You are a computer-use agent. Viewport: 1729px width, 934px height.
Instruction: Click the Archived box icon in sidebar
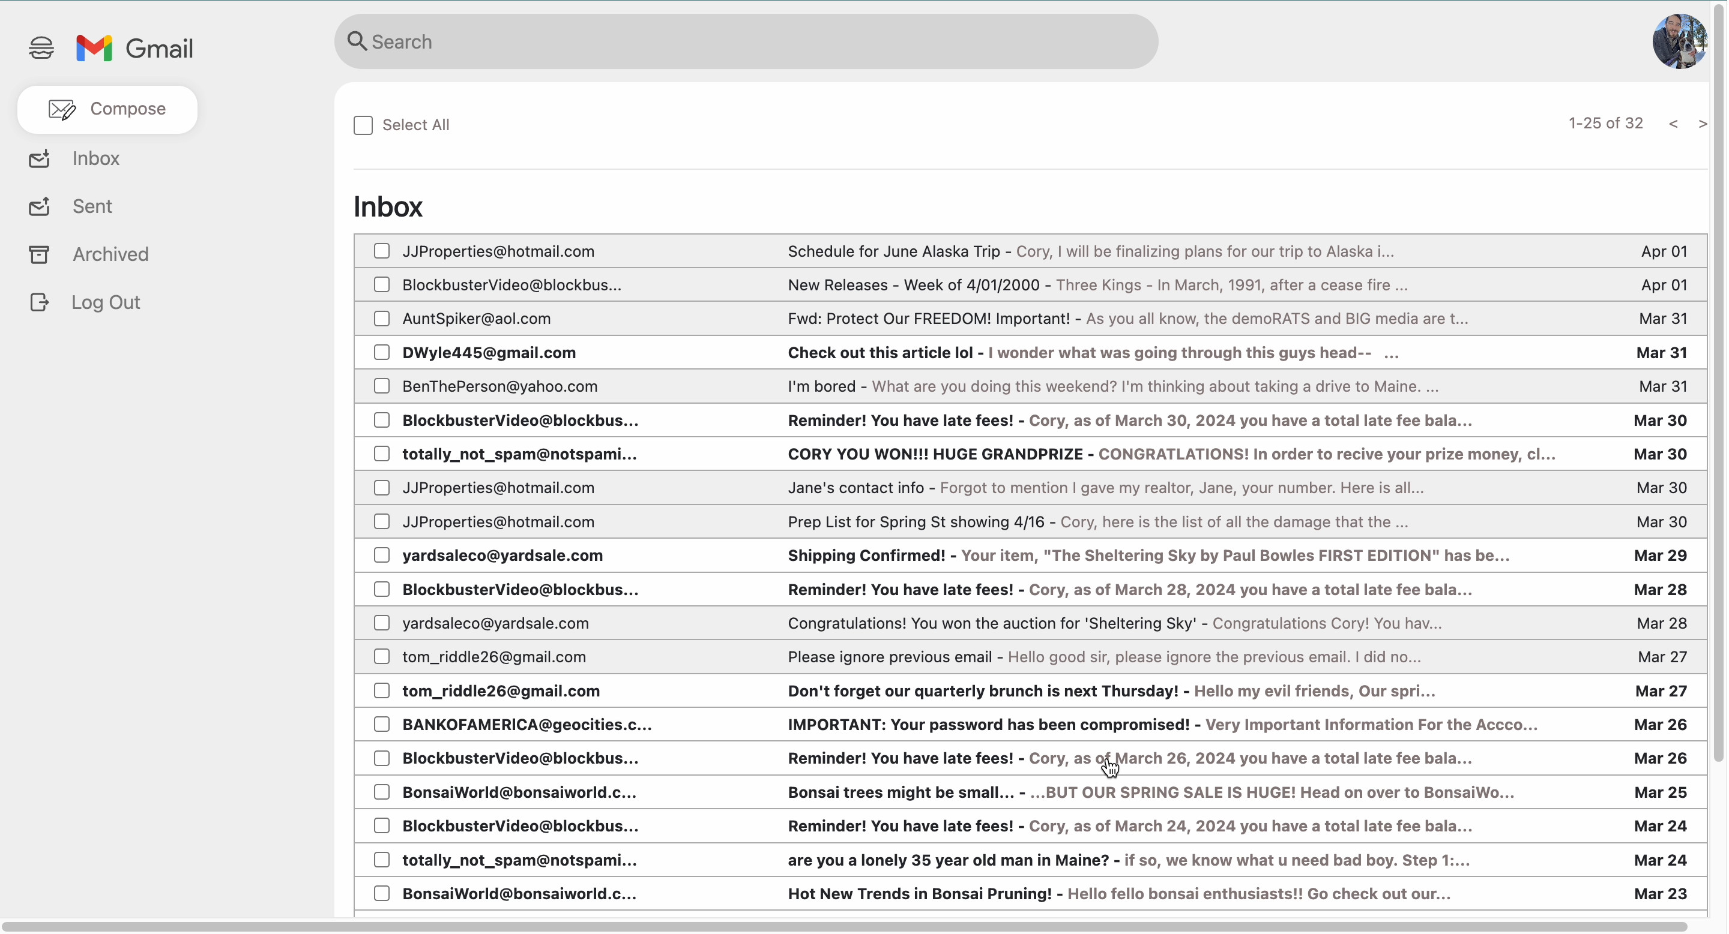tap(39, 255)
